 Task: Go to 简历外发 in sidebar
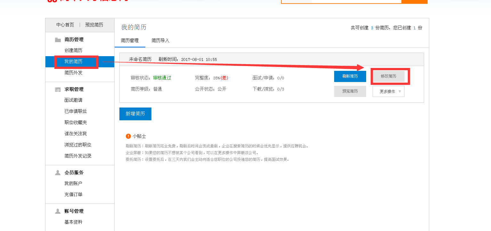[73, 73]
